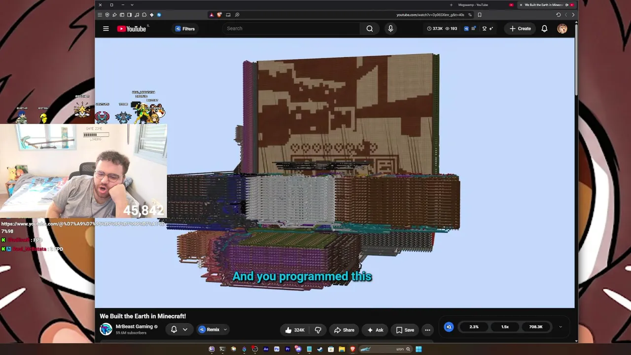Viewport: 631px width, 355px height.
Task: Select the We Built the Earth tab
Action: coord(546,5)
